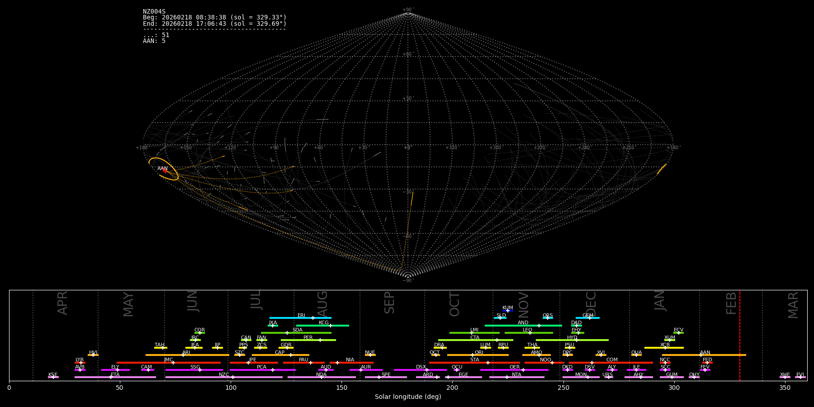Click the 'AAN: 5' count text
The height and width of the screenshot is (407, 814).
coord(154,41)
